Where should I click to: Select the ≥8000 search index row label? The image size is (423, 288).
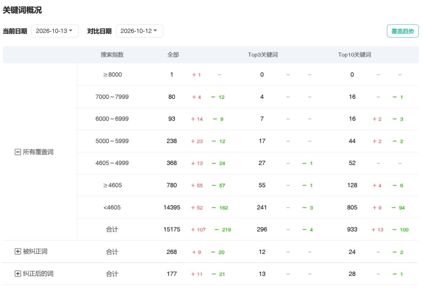tap(112, 75)
